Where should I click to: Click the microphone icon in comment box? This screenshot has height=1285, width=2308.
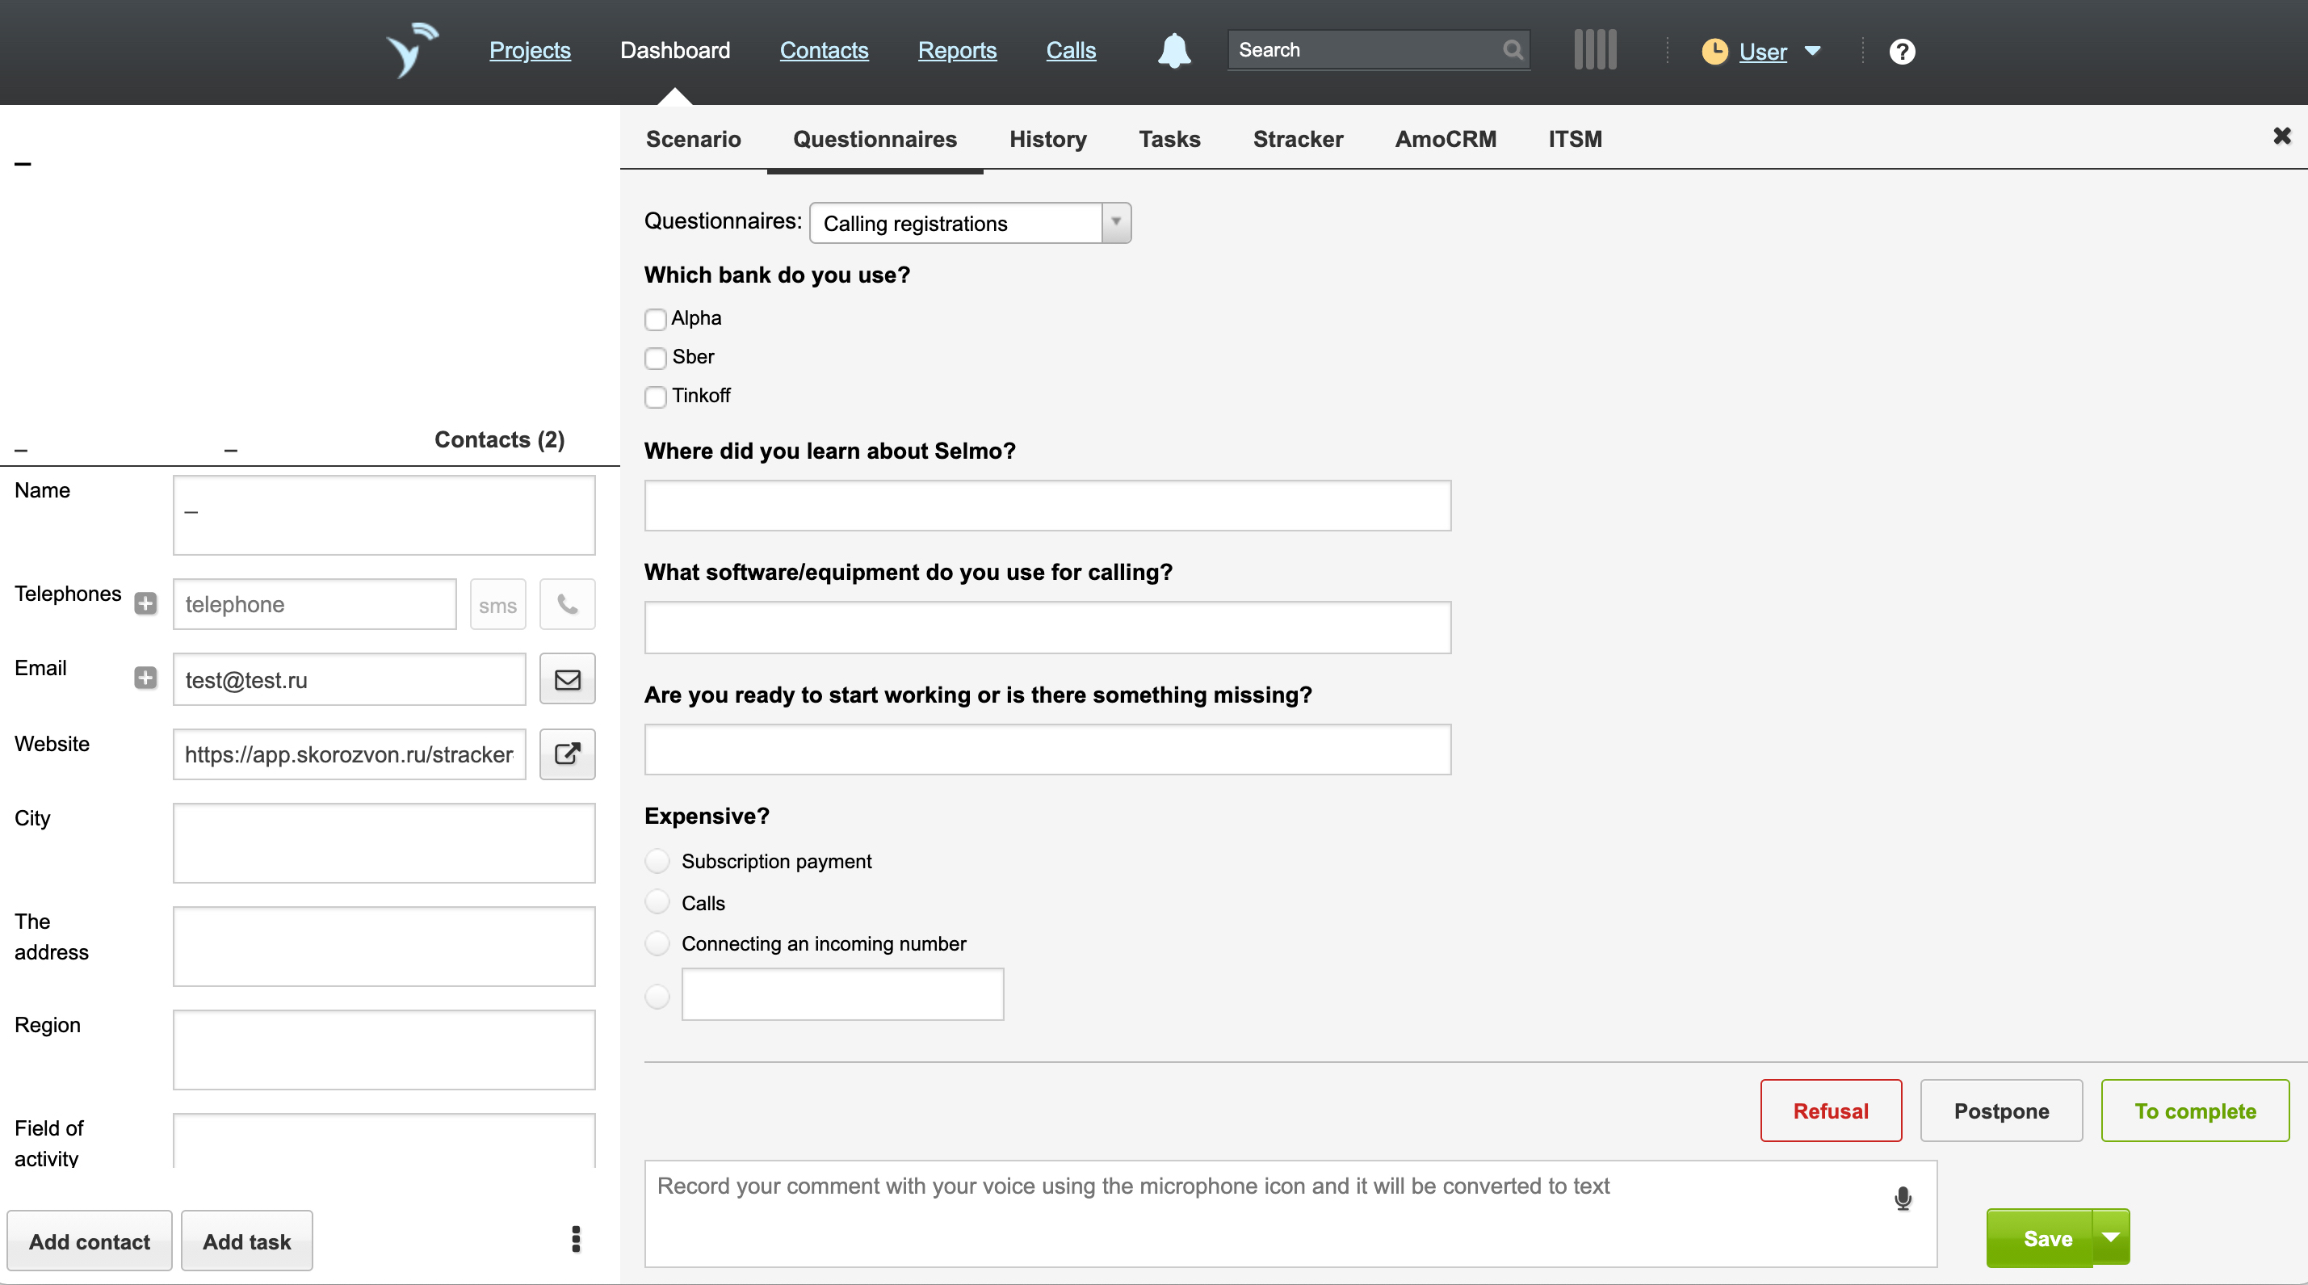[1902, 1198]
